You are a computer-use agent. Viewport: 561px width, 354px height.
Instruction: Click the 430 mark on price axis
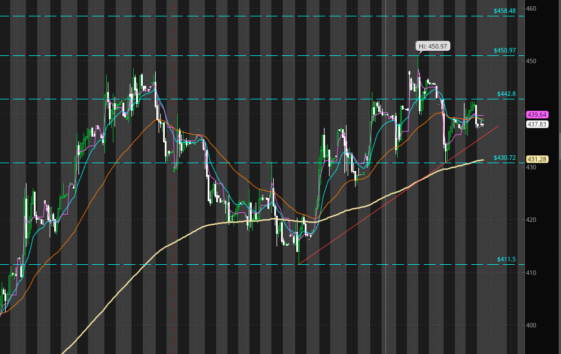click(x=531, y=167)
